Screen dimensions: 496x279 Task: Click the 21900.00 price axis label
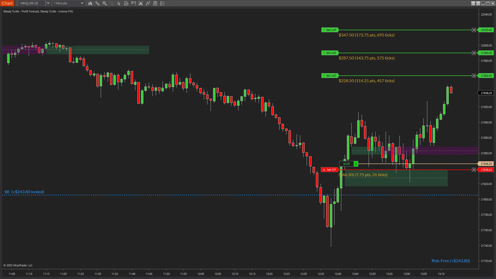[x=486, y=122]
